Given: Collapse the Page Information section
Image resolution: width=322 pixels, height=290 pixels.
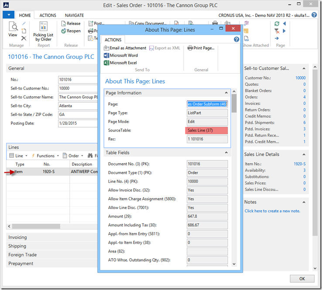Looking at the screenshot, I should click(226, 93).
